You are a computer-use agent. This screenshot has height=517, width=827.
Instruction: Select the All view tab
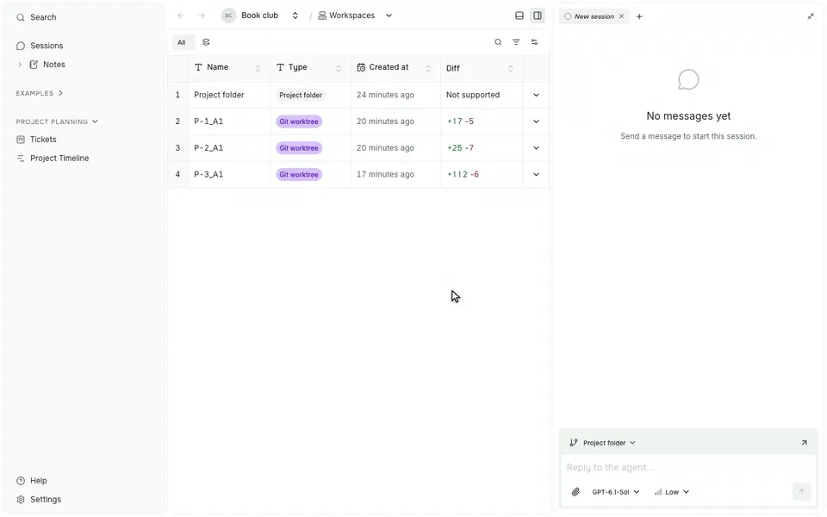[x=182, y=42]
